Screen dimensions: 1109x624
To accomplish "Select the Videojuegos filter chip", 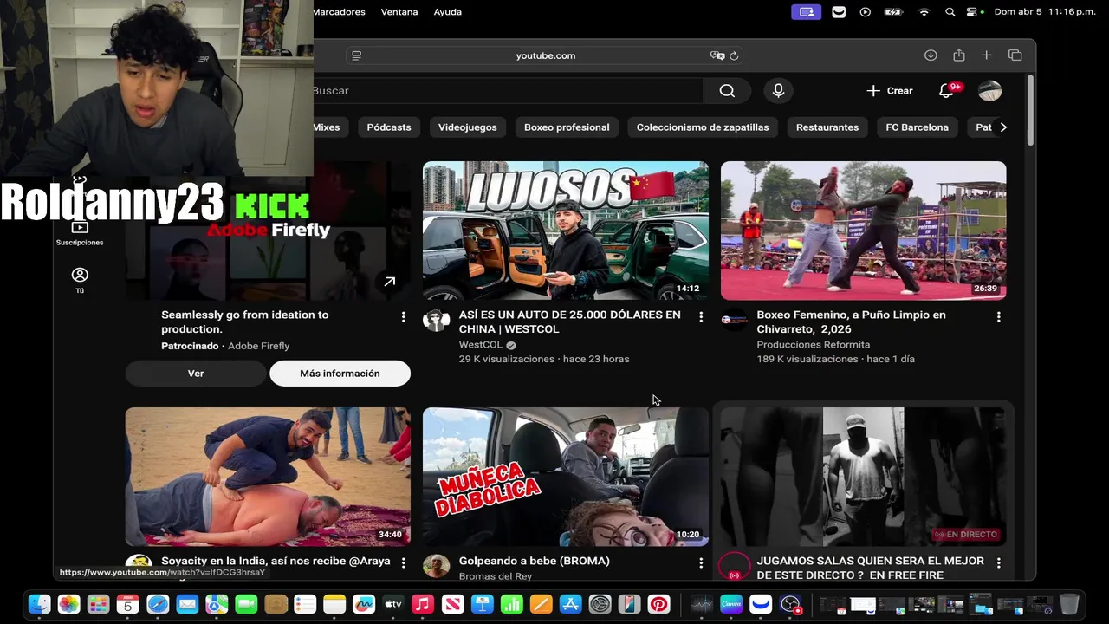I will click(x=467, y=127).
